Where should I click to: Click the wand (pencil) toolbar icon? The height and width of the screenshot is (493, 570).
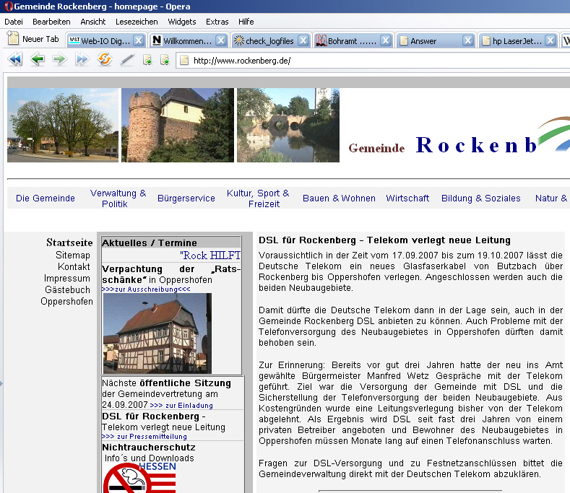point(127,60)
